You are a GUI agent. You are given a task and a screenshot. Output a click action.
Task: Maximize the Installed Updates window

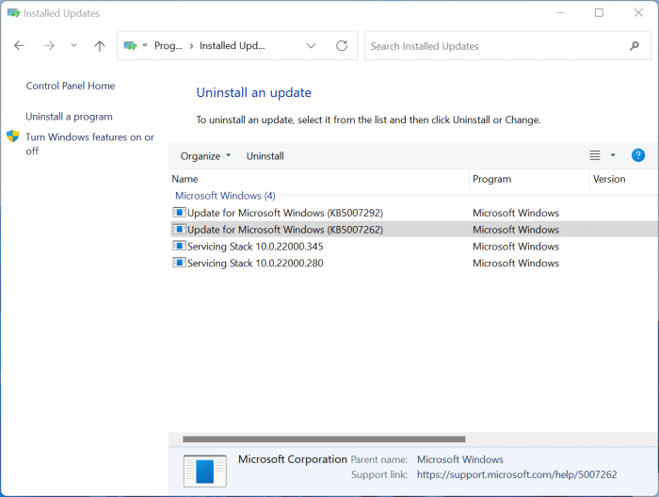599,13
